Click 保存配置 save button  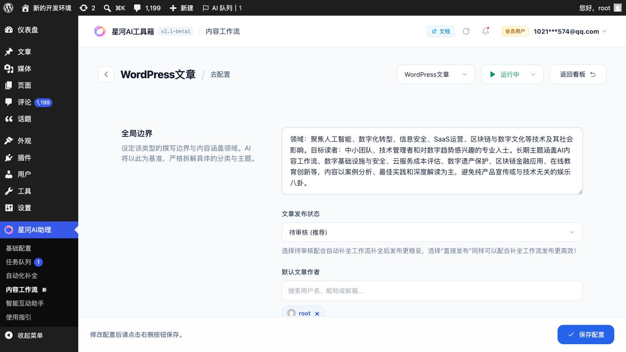586,334
